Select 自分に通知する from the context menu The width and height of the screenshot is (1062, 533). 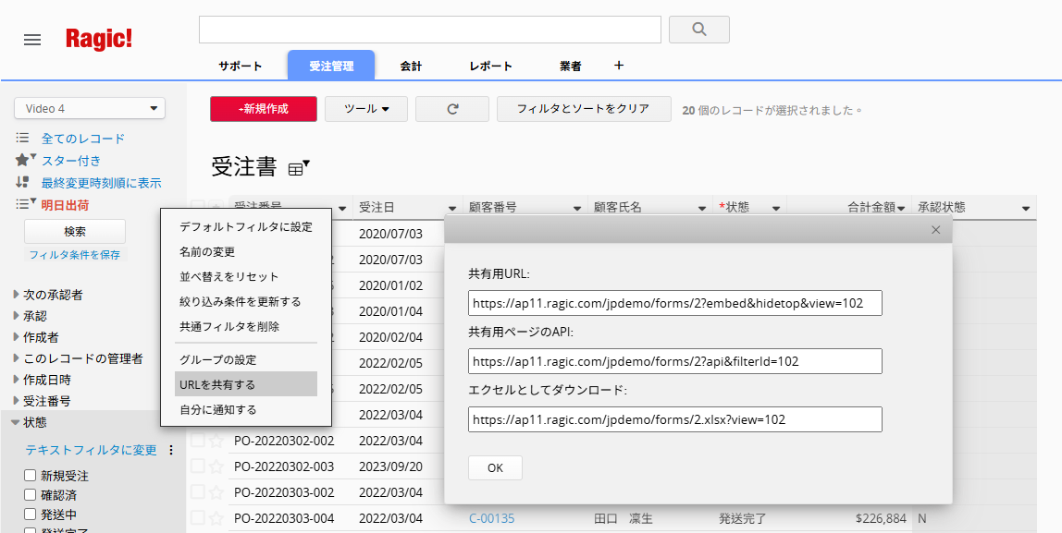point(217,409)
